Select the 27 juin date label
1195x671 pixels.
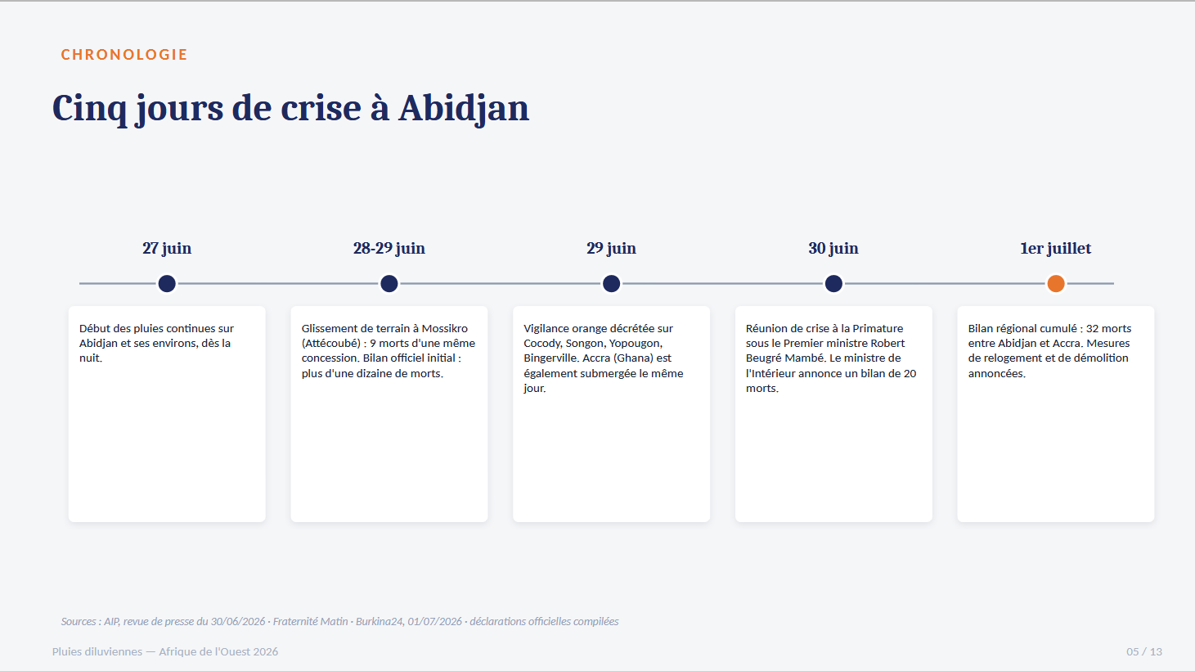click(x=167, y=248)
